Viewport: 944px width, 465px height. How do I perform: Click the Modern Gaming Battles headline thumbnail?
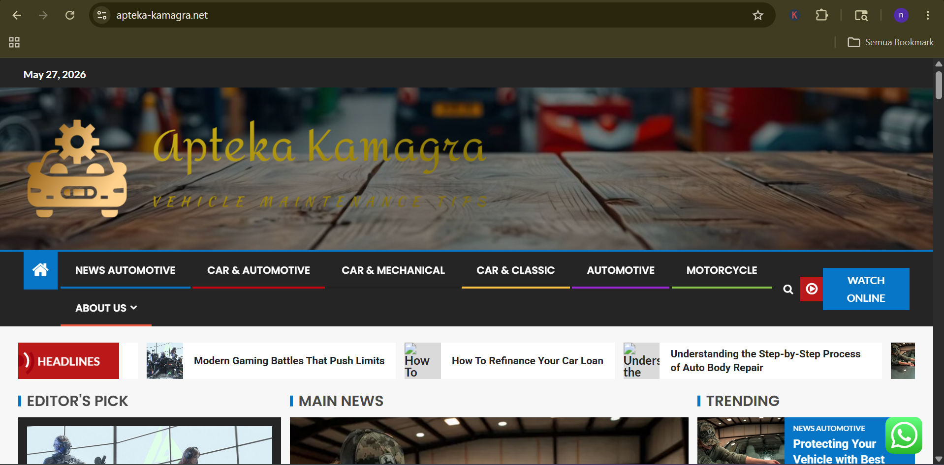165,361
